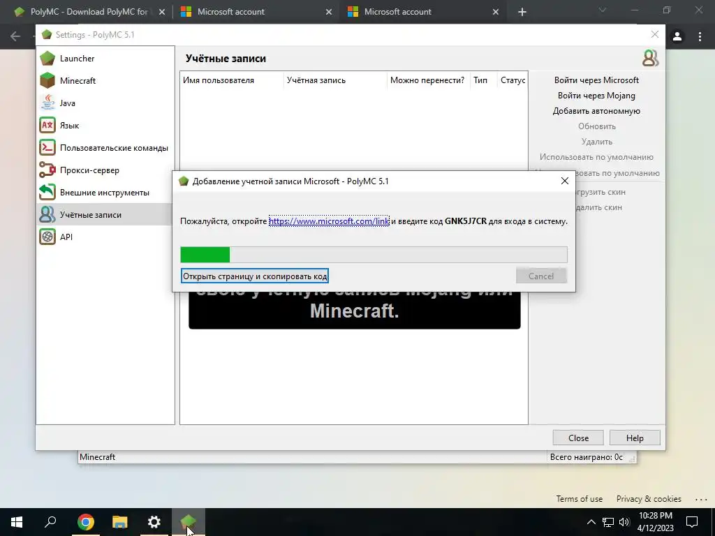The width and height of the screenshot is (715, 536).
Task: Open the Язык language icon
Action: (x=47, y=126)
